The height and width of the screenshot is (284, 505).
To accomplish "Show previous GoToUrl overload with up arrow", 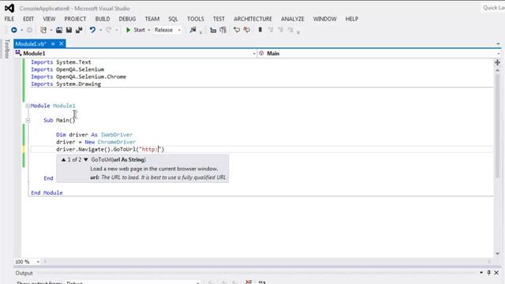I will pos(63,159).
